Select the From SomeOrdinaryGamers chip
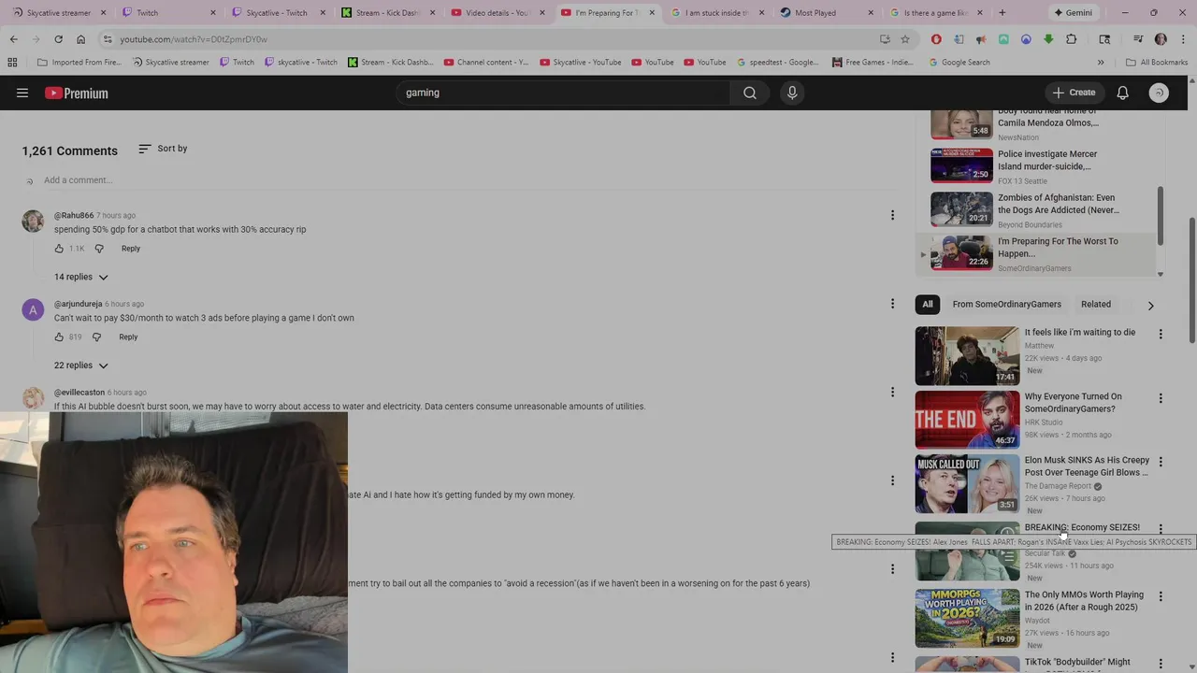Image resolution: width=1197 pixels, height=673 pixels. pyautogui.click(x=1006, y=304)
